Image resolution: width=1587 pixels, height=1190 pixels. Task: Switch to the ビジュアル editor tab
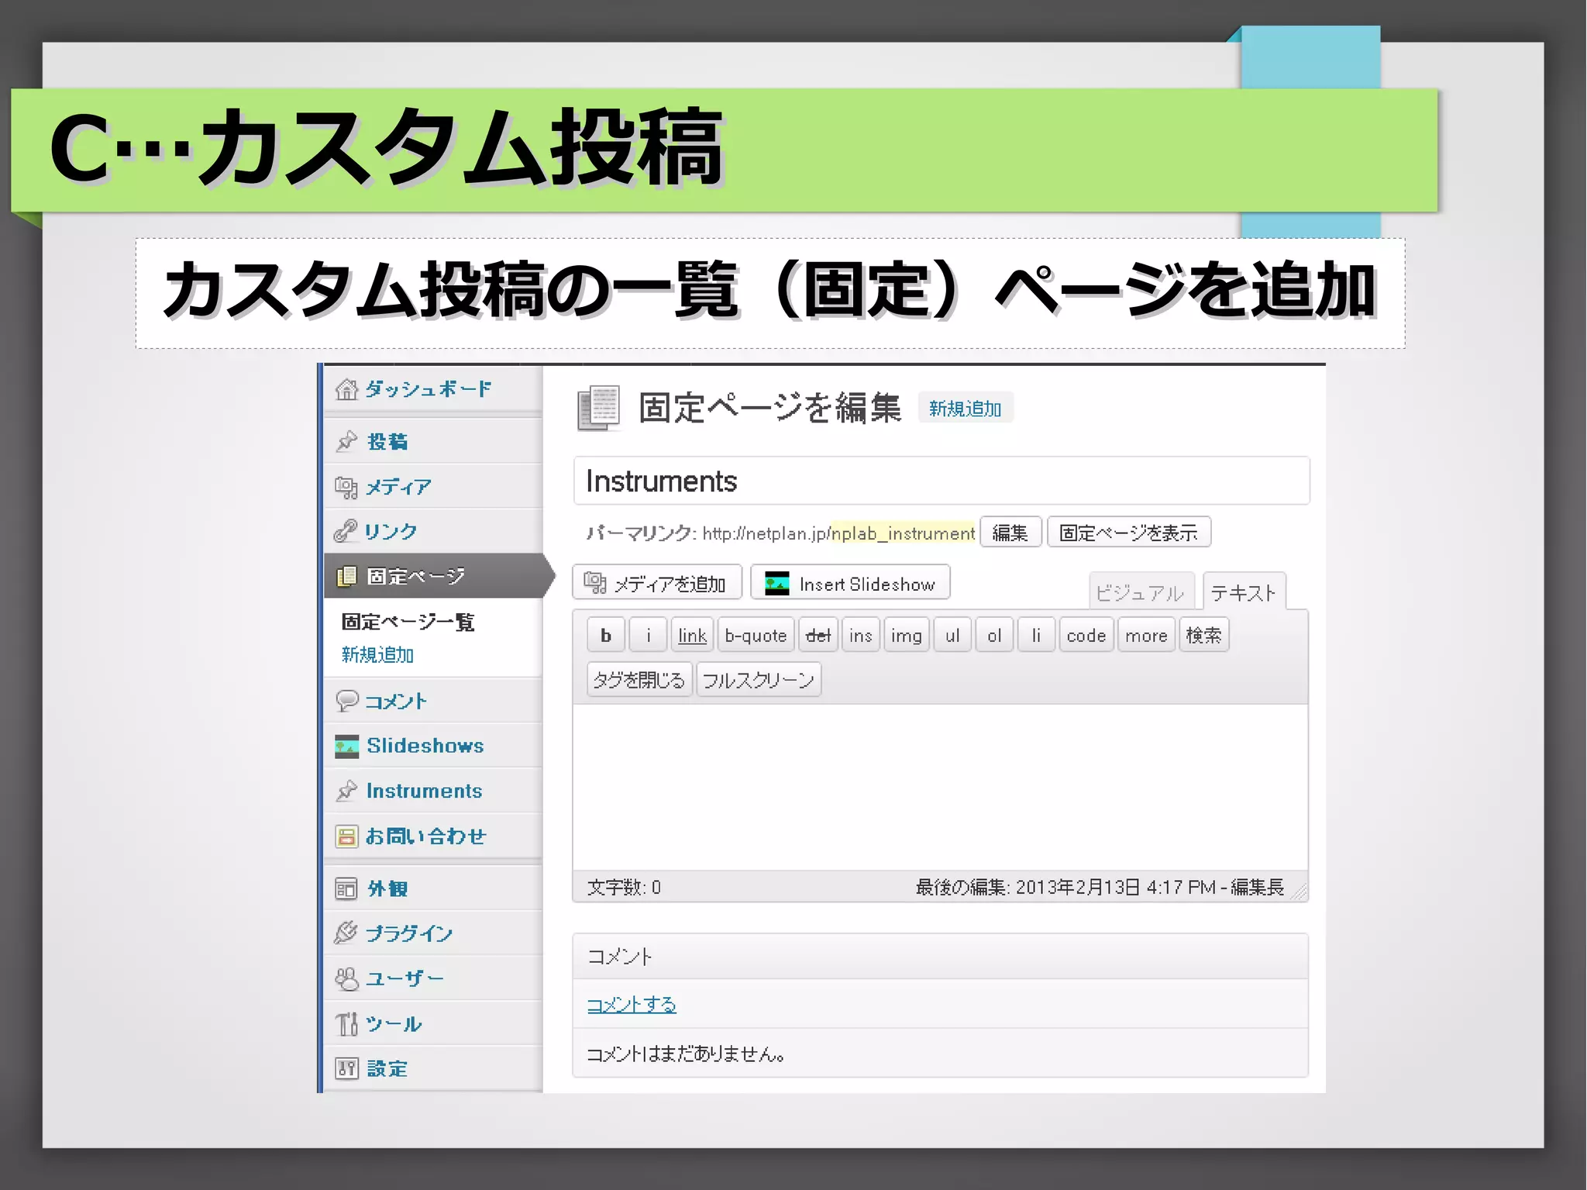click(1141, 593)
